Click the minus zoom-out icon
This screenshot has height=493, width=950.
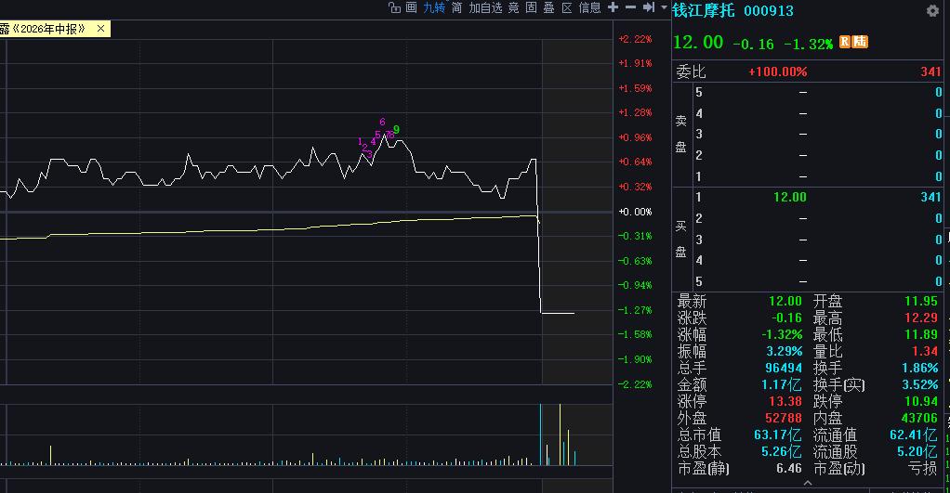pos(631,7)
